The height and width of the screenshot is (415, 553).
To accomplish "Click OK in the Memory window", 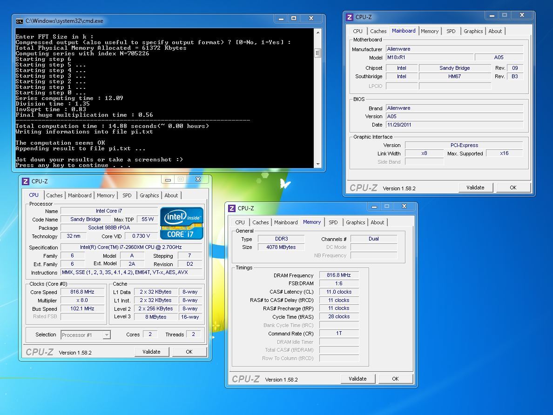I will pos(395,379).
